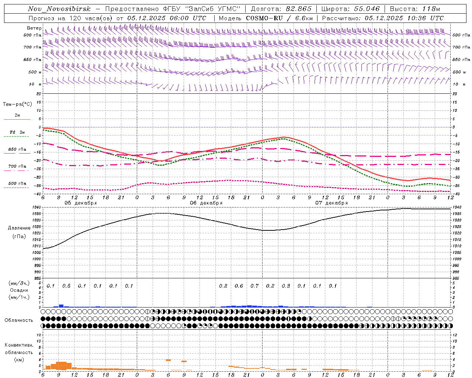The width and height of the screenshot is (472, 378).
Task: Click the "05 декабря" date label
Action: tap(81, 203)
